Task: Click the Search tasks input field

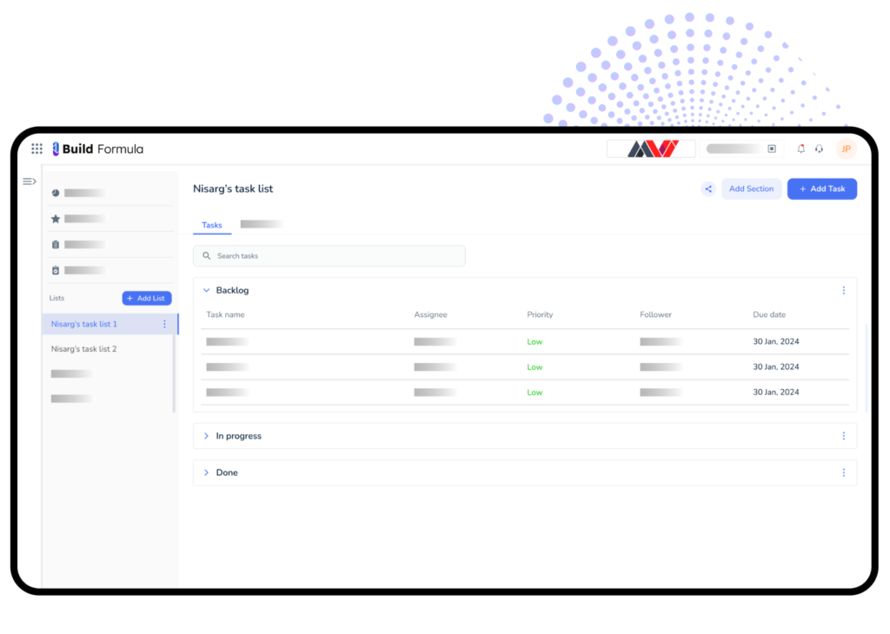Action: [329, 255]
